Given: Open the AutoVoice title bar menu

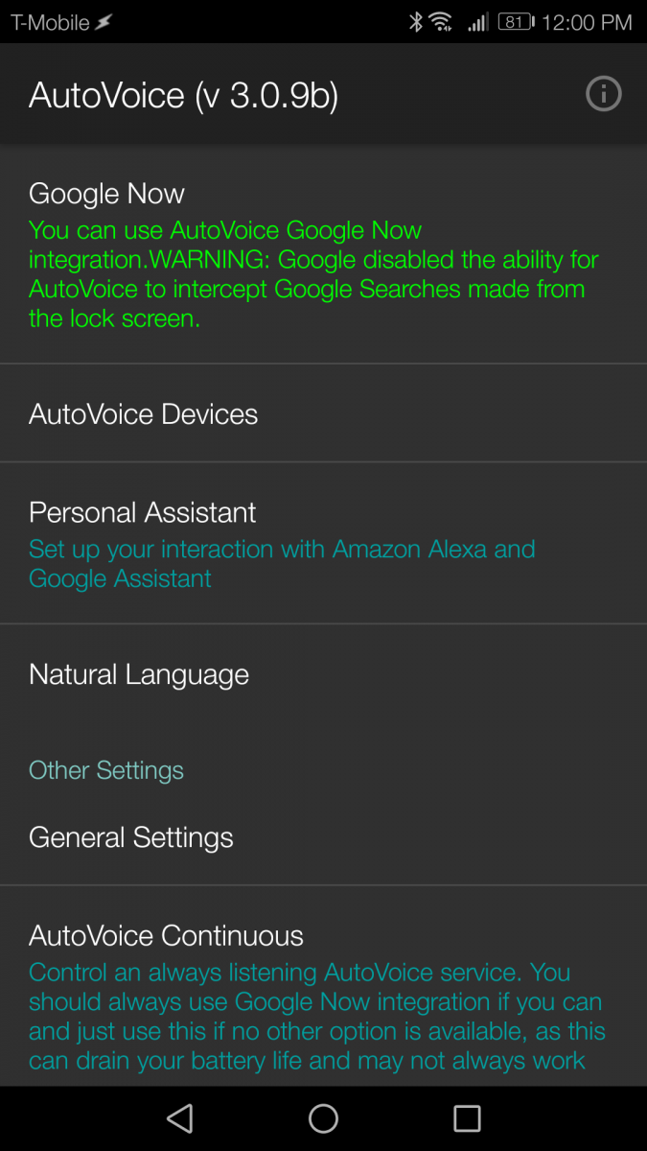Looking at the screenshot, I should (180, 94).
